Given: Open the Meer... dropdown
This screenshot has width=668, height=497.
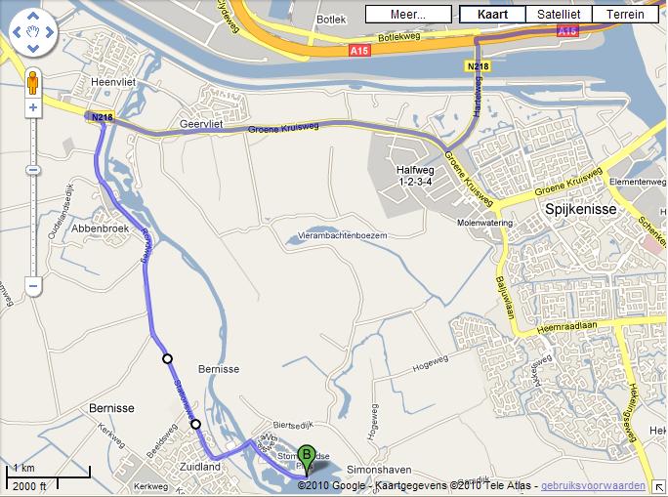Looking at the screenshot, I should [408, 15].
